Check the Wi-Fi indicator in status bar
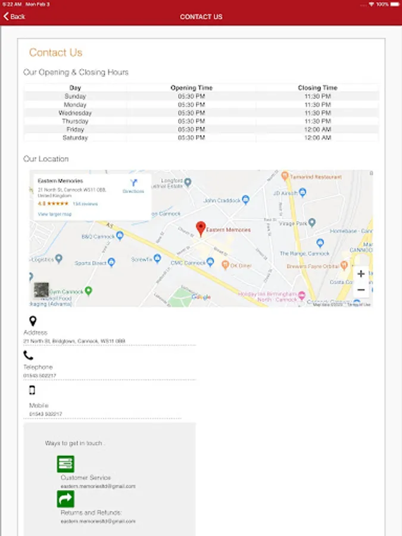 (x=371, y=4)
